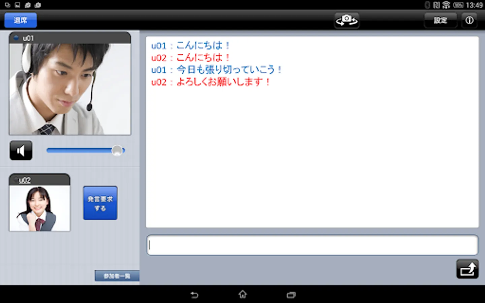The image size is (485, 303).
Task: Send the message with the share icon
Action: point(467,269)
